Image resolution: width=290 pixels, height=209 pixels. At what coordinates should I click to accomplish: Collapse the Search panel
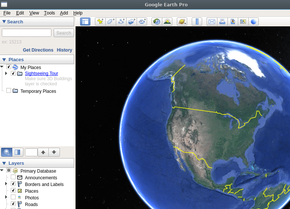coord(4,22)
